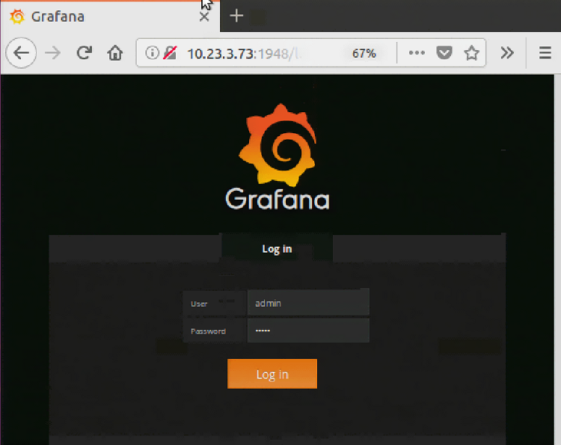Show site information via the info icon
Image resolution: width=561 pixels, height=445 pixels.
coord(152,53)
